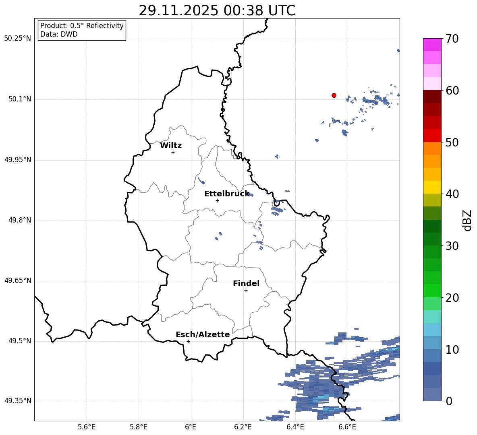477x435 pixels.
Task: Click the red radar site marker
Action: pos(334,95)
